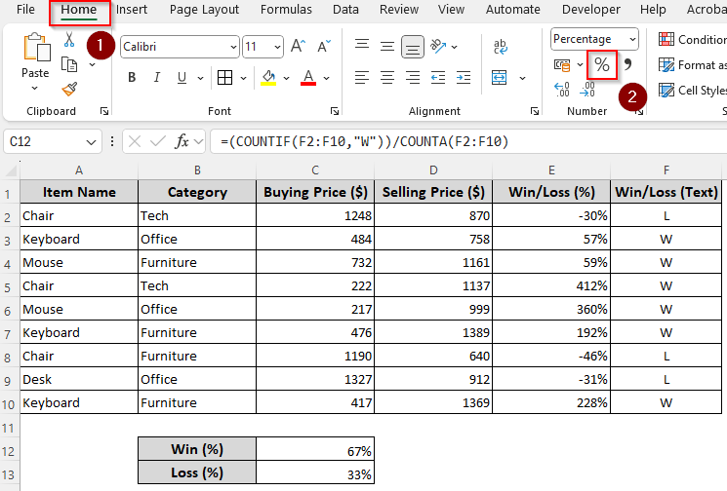The height and width of the screenshot is (491, 727).
Task: Open the File tab
Action: point(25,10)
